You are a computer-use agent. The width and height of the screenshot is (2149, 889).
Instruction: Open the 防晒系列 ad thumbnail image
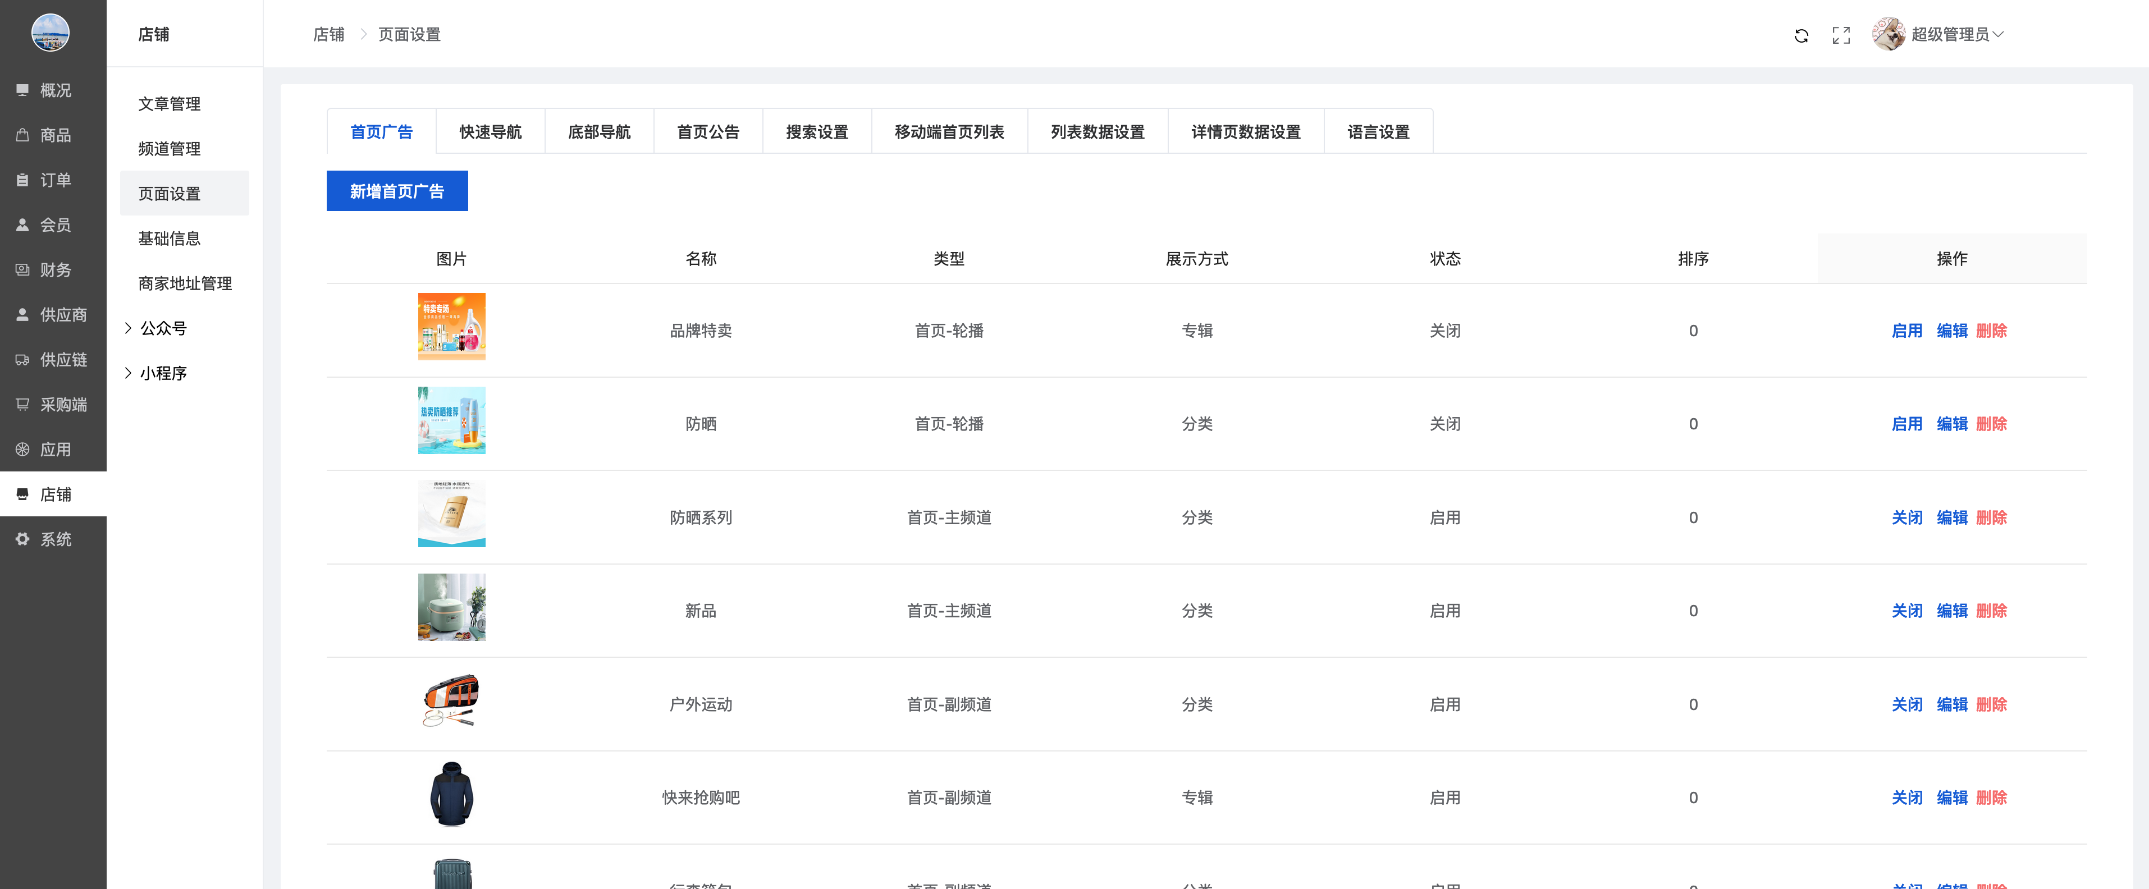[451, 514]
